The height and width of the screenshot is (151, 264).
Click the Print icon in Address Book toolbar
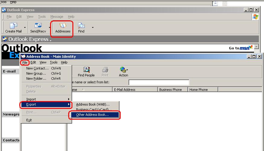105,72
